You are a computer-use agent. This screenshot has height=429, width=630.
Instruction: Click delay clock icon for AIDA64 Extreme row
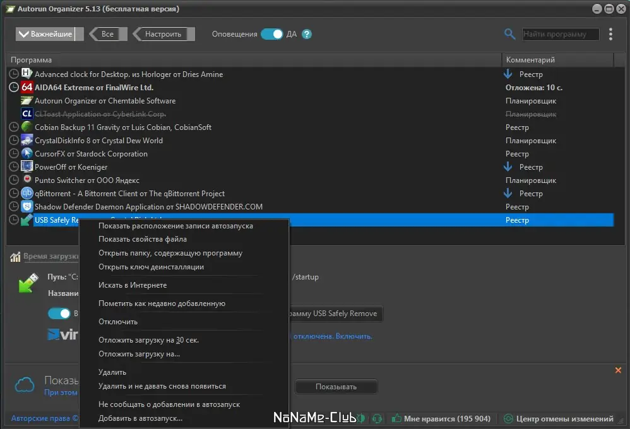point(14,87)
